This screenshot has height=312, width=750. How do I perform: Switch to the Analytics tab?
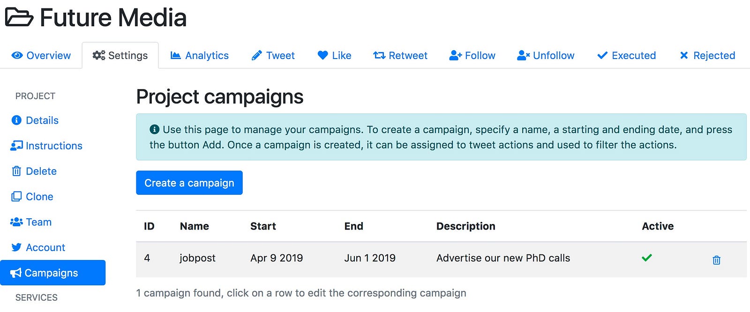200,55
